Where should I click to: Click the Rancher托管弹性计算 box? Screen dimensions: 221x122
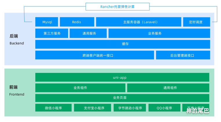(x=117, y=7)
